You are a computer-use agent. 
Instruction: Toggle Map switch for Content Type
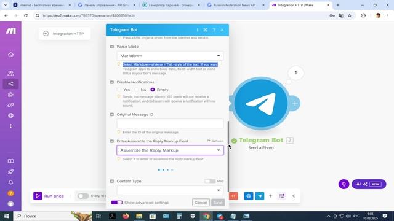[x=210, y=181]
